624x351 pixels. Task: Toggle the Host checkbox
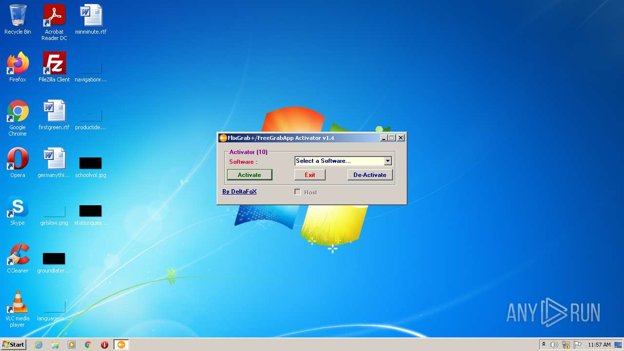(x=298, y=192)
